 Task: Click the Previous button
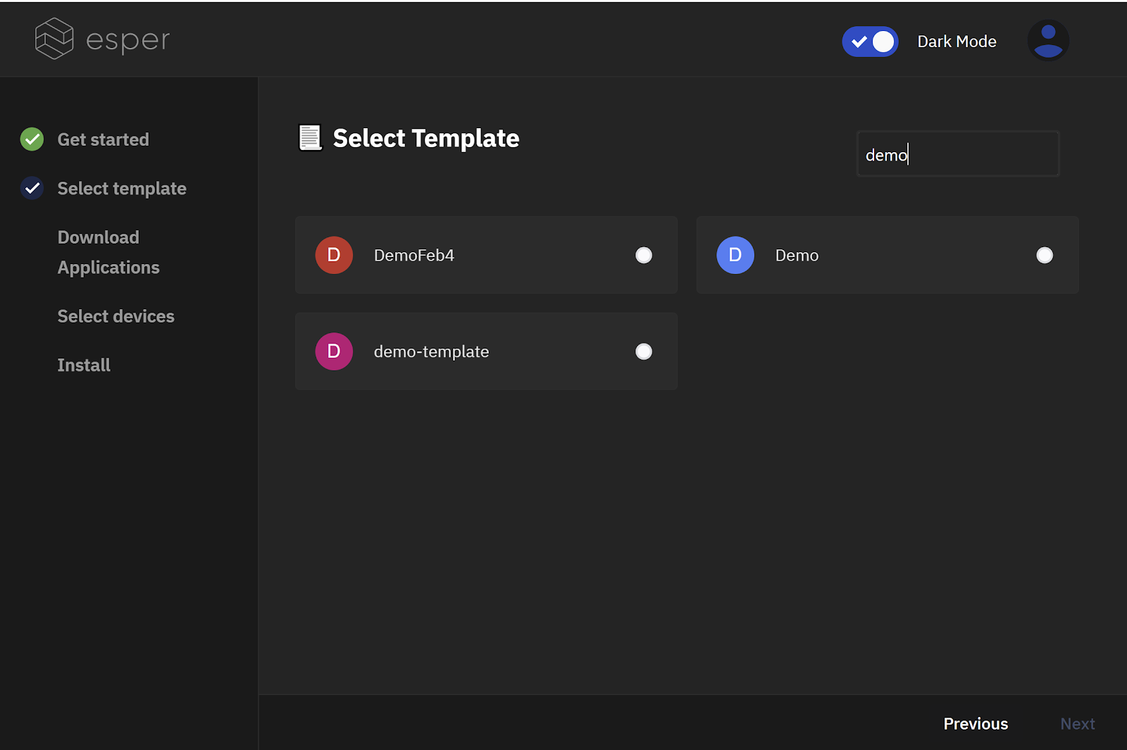coord(976,723)
